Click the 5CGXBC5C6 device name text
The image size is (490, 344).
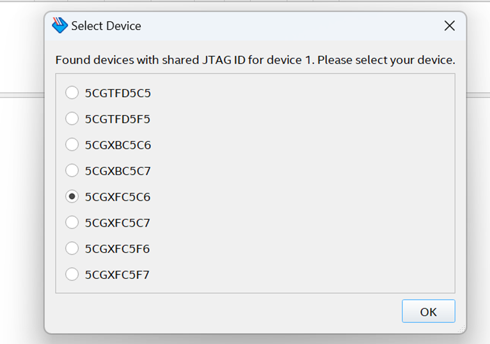[x=118, y=146]
